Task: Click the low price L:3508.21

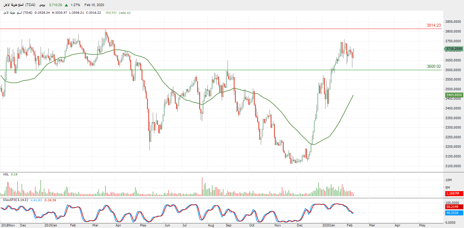Action: point(76,13)
